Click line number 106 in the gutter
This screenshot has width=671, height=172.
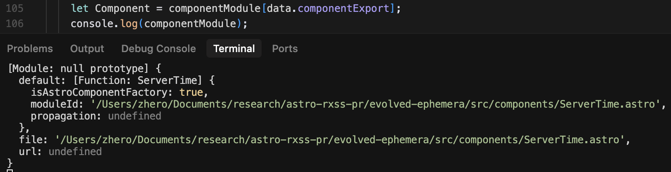coord(15,24)
